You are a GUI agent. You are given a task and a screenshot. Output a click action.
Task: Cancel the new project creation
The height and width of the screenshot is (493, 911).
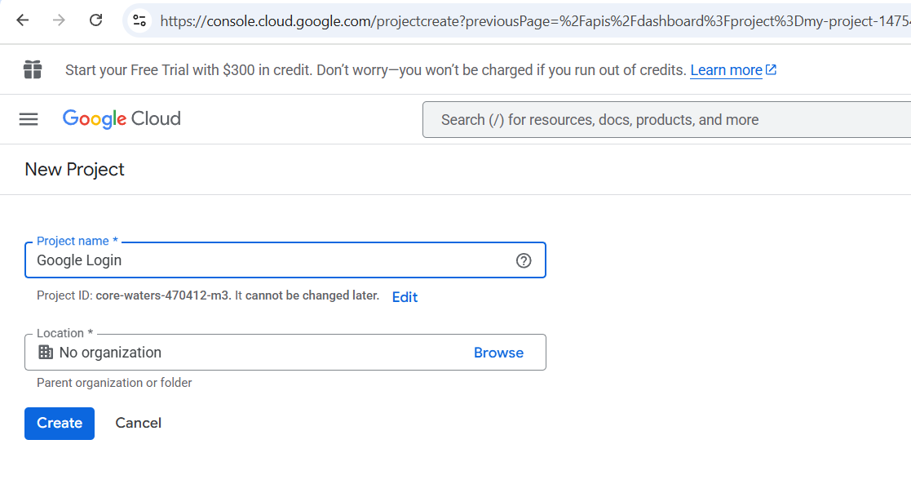pyautogui.click(x=138, y=423)
